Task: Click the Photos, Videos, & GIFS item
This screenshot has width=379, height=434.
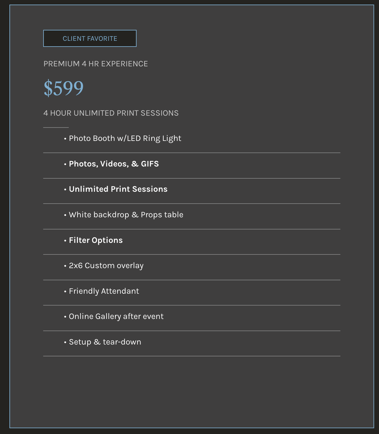Action: 114,164
